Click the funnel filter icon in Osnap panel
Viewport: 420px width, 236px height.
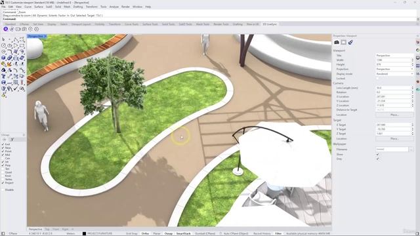pos(12,140)
